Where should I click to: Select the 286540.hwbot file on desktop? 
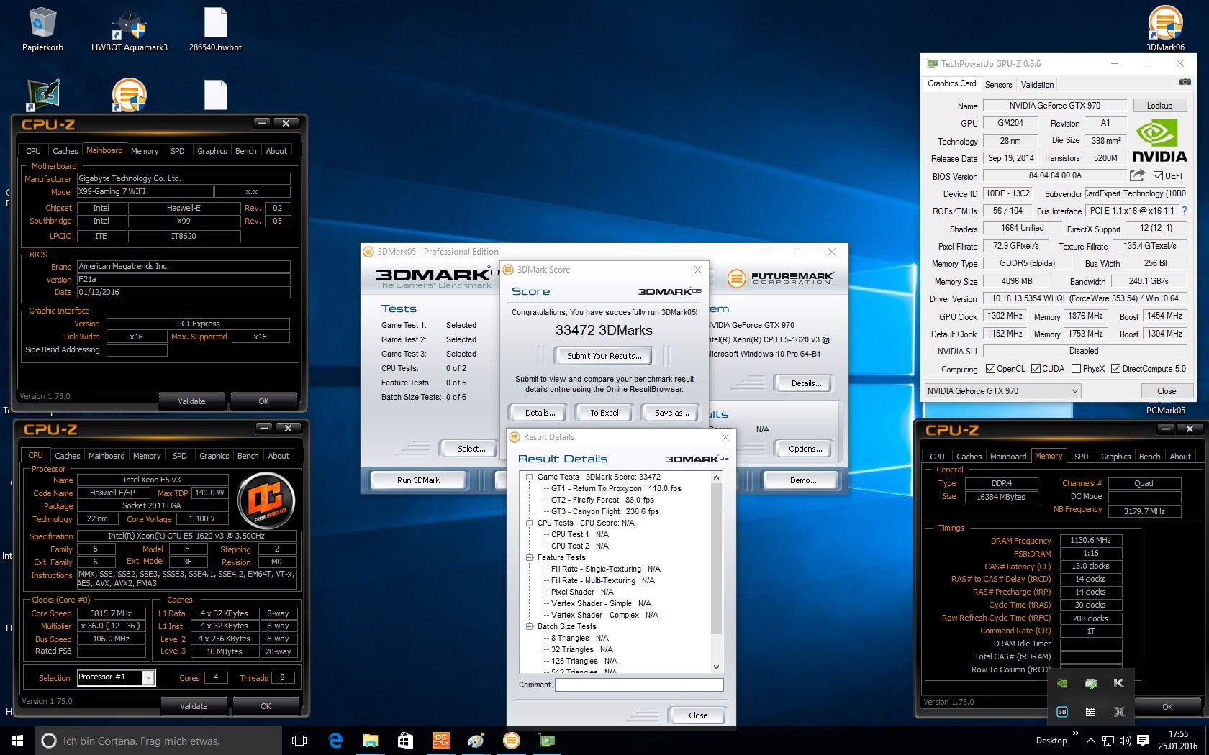pyautogui.click(x=215, y=30)
